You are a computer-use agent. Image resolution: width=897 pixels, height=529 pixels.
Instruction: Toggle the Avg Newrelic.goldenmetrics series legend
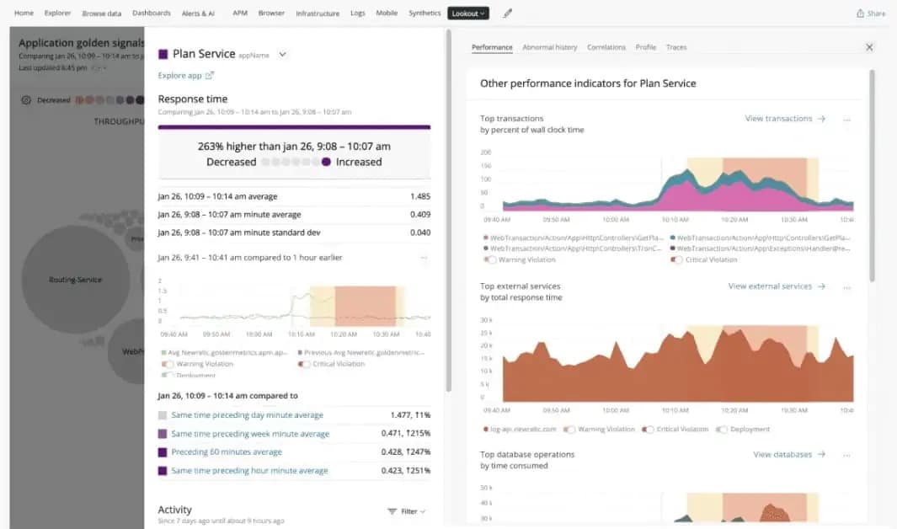click(224, 352)
